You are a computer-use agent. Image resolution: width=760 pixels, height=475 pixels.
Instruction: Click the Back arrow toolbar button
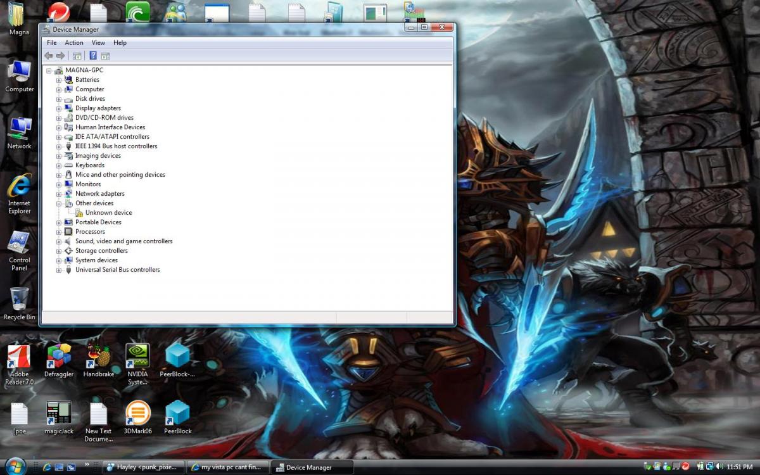[x=49, y=56]
